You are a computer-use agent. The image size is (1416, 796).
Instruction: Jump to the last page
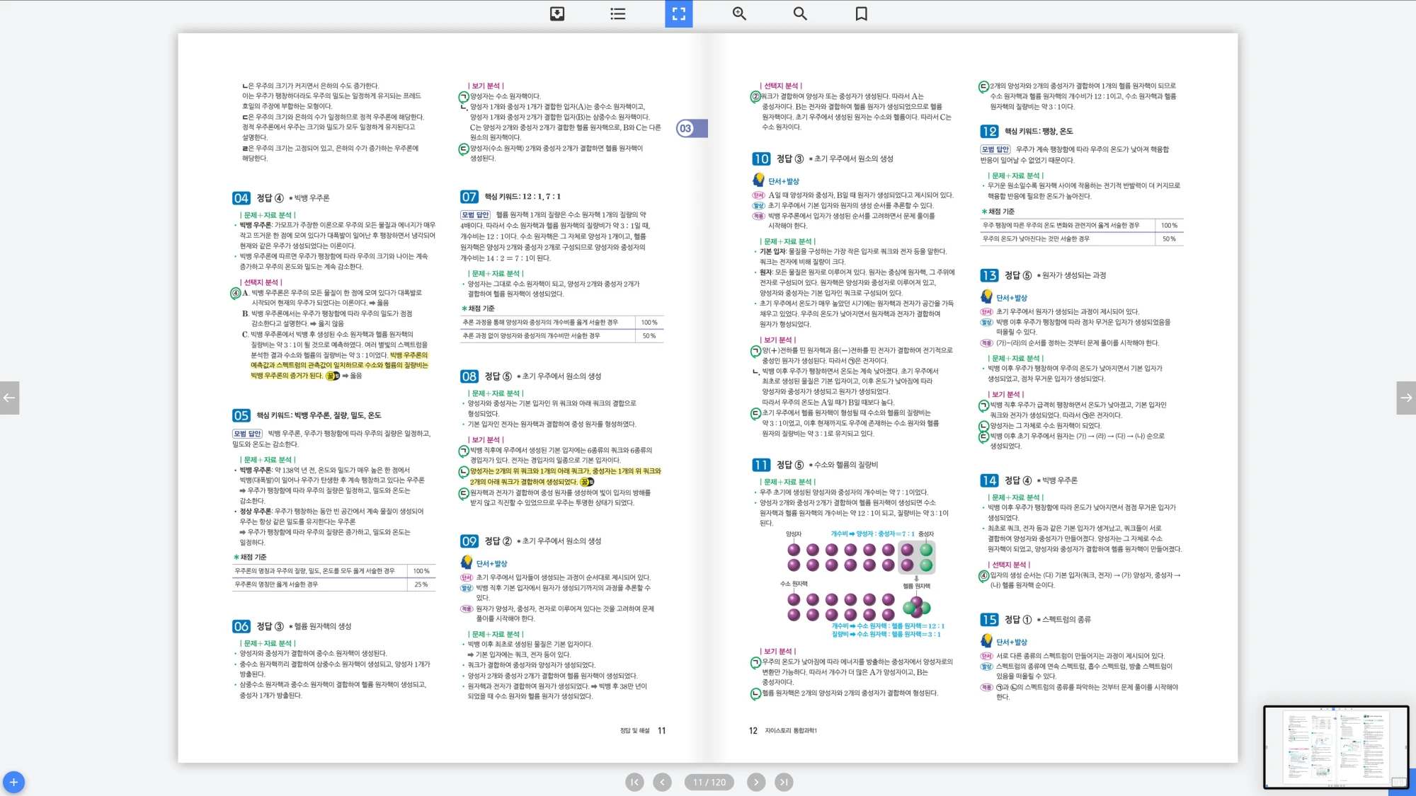[783, 782]
